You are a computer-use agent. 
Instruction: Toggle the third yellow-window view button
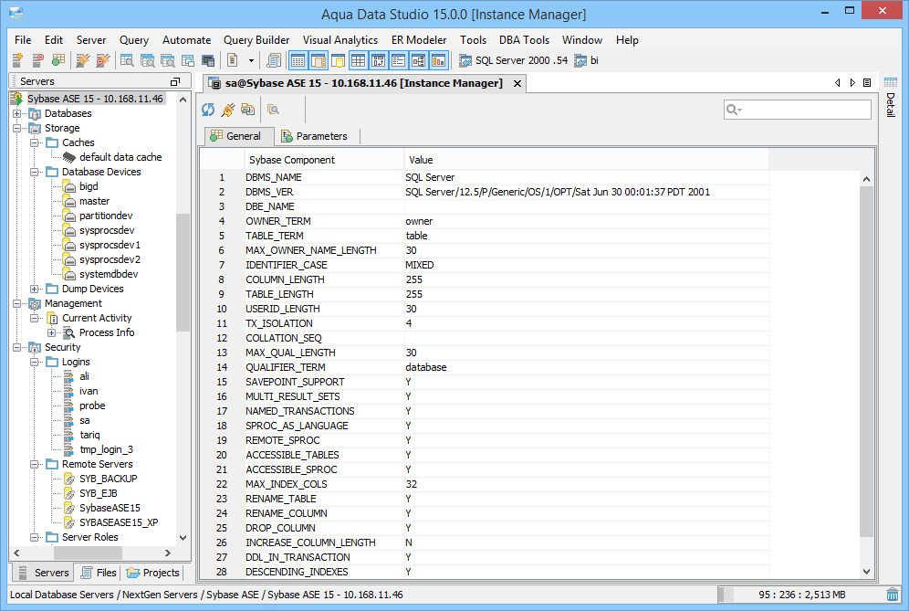[x=338, y=59]
